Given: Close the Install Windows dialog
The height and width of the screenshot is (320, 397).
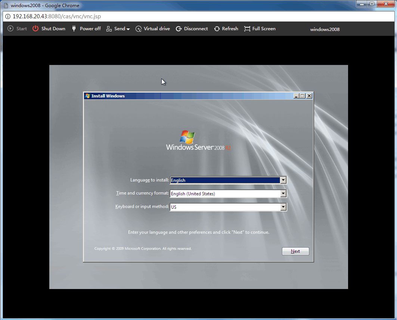Looking at the screenshot, I should 309,96.
